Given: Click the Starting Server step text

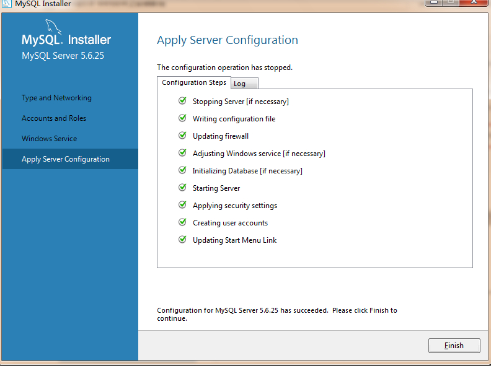Looking at the screenshot, I should [216, 188].
